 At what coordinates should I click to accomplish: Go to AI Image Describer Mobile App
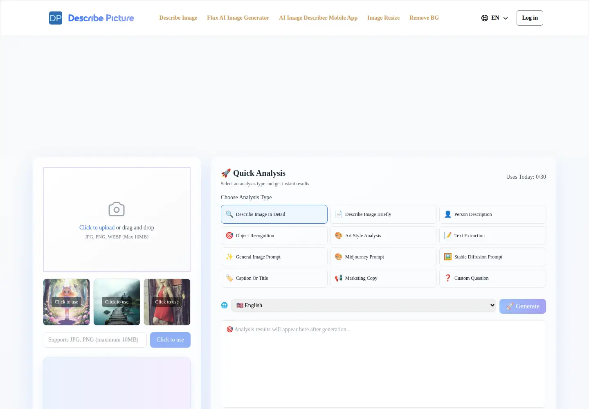point(318,18)
